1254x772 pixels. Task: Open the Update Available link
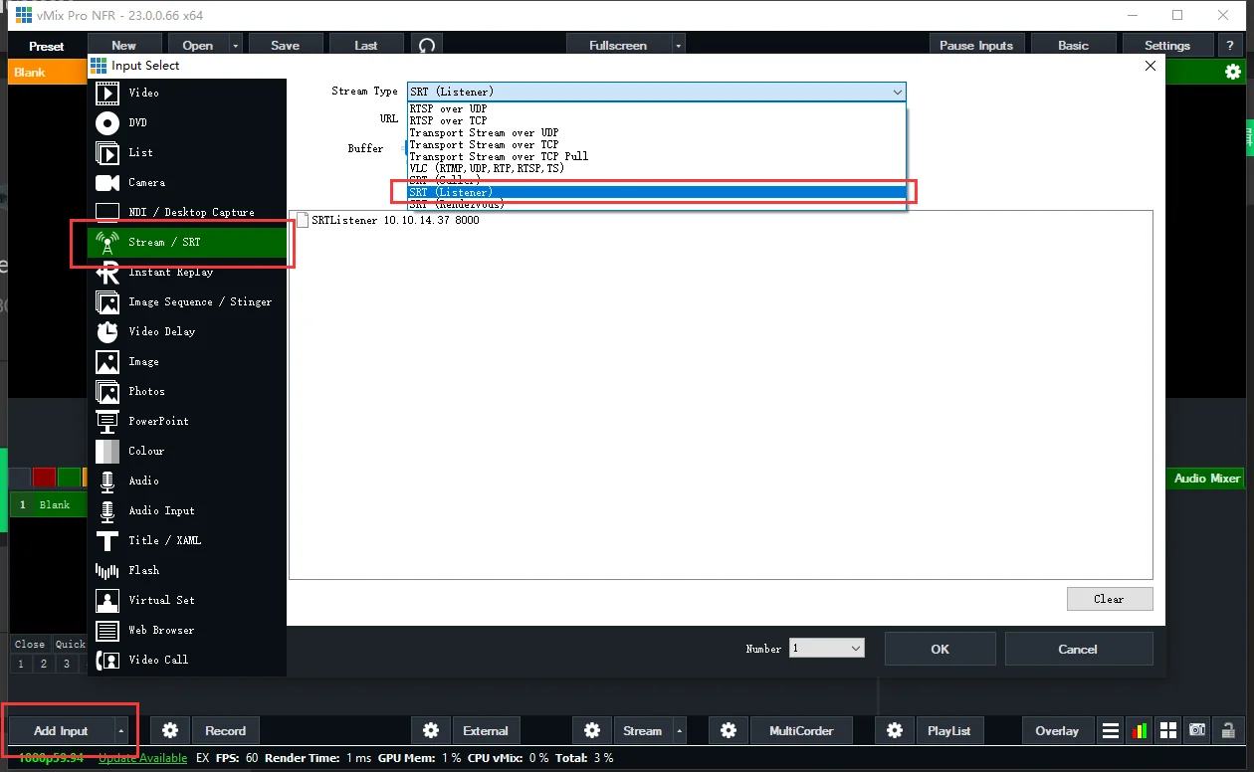tap(142, 758)
